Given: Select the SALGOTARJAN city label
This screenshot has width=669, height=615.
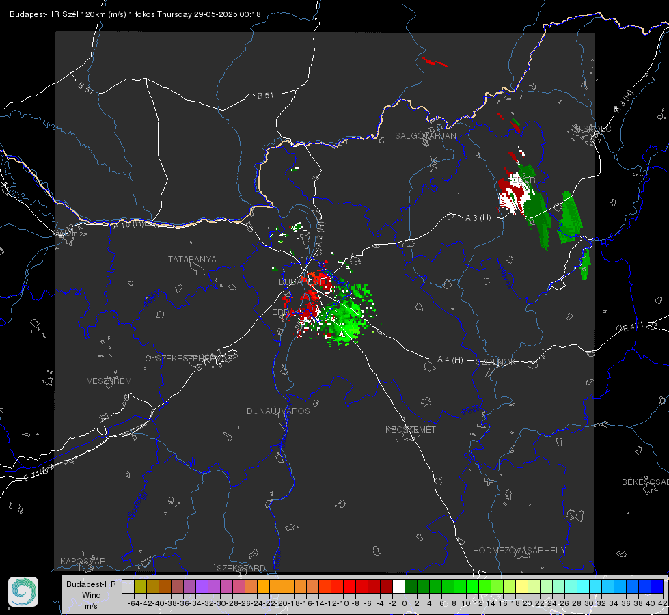Looking at the screenshot, I should point(425,136).
